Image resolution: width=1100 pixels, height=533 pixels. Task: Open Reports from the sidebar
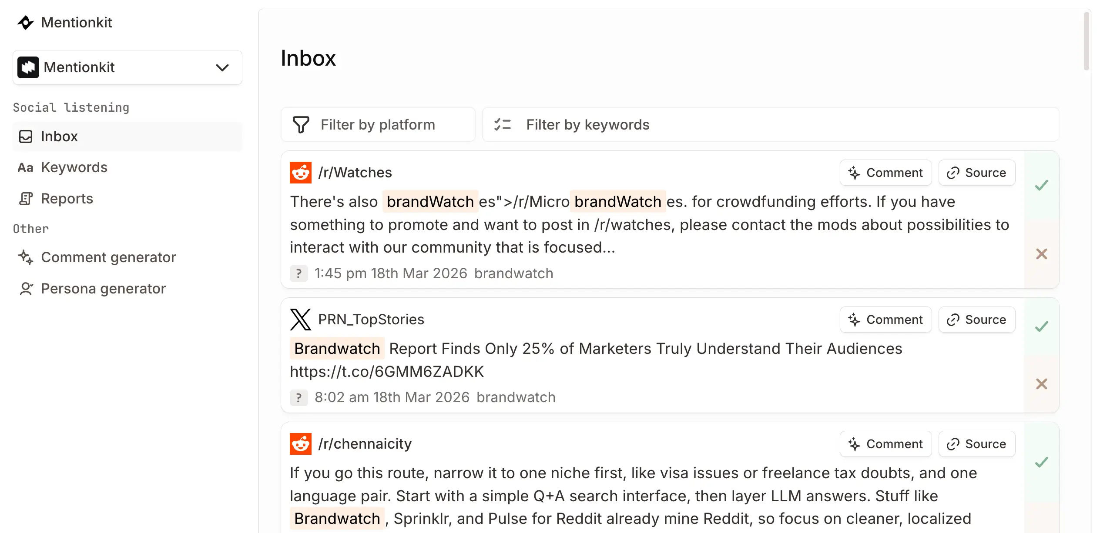[67, 199]
